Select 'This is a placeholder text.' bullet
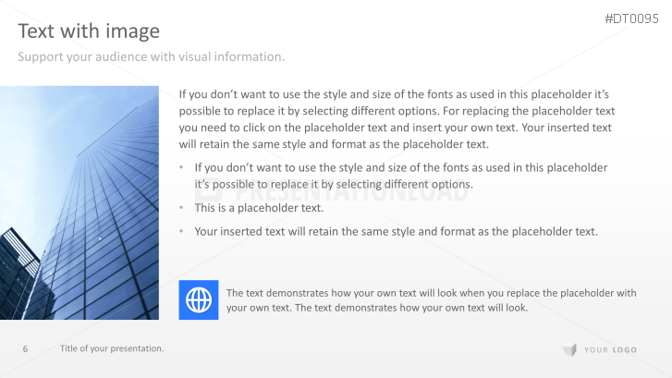 click(259, 208)
